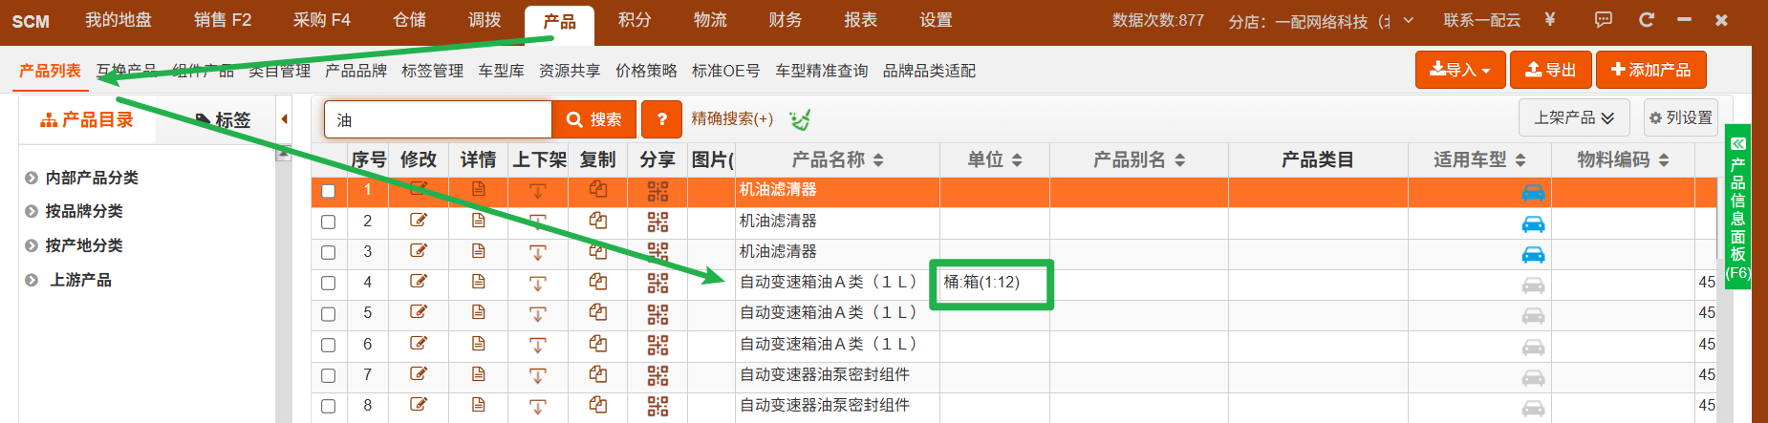Click the copy icon in row 4
This screenshot has width=1768, height=423.
pos(598,283)
